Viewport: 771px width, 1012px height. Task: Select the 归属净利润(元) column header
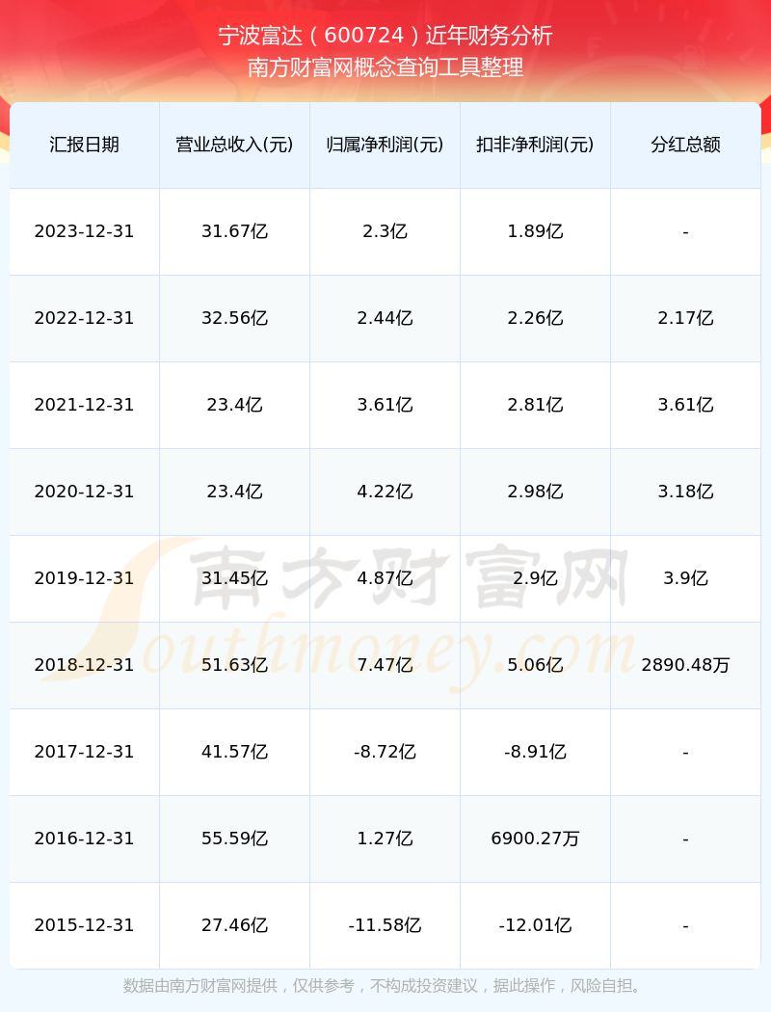pos(385,145)
